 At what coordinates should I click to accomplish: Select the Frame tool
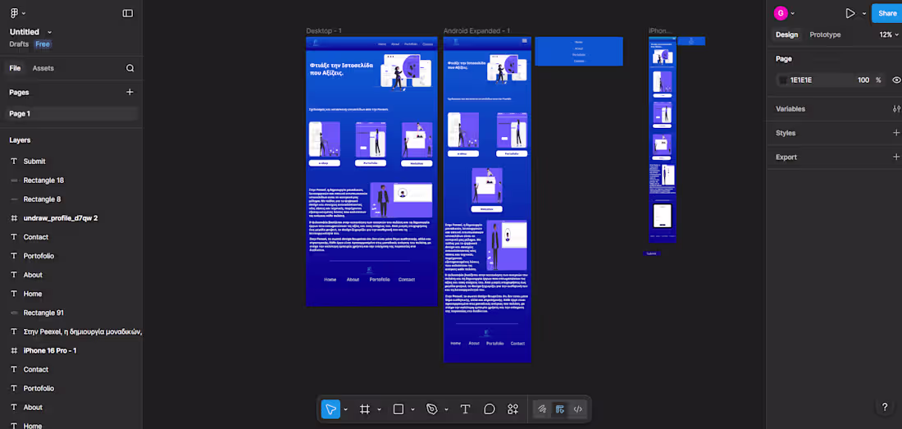pos(365,409)
